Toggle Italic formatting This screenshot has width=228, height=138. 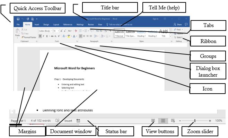tap(43, 36)
